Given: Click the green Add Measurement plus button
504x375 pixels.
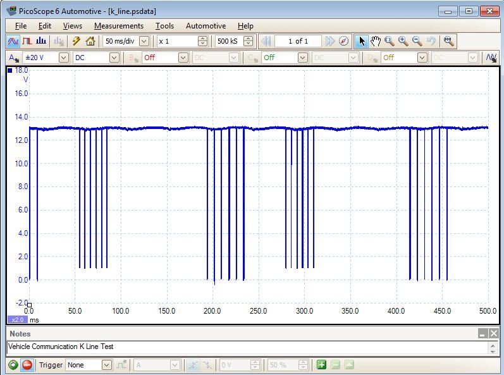Looking at the screenshot, I should (x=321, y=365).
